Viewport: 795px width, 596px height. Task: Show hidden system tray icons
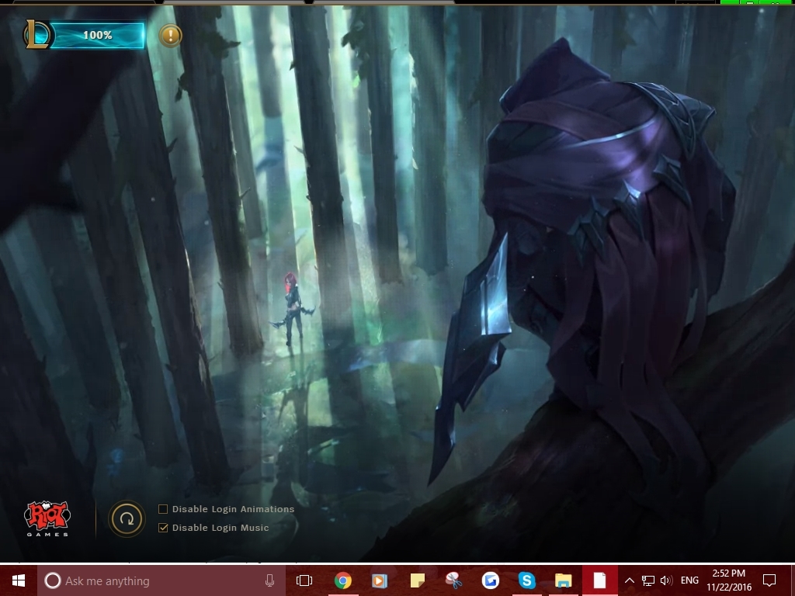(x=629, y=580)
